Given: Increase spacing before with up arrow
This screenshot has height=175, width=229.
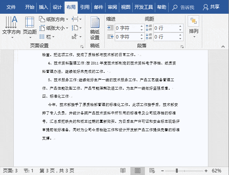Looking at the screenshot, I should coord(180,26).
